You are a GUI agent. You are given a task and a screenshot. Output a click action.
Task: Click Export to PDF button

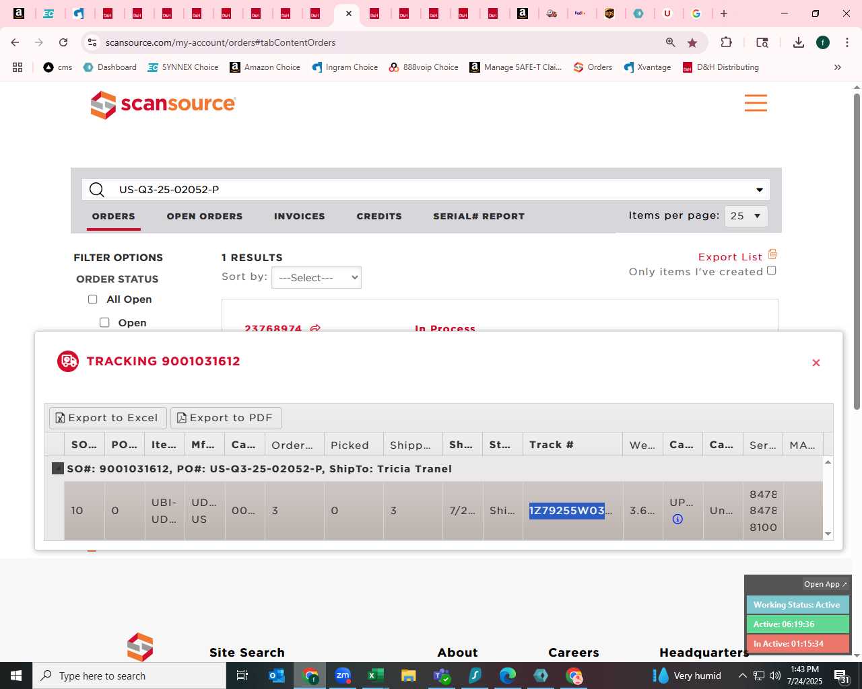tap(226, 418)
